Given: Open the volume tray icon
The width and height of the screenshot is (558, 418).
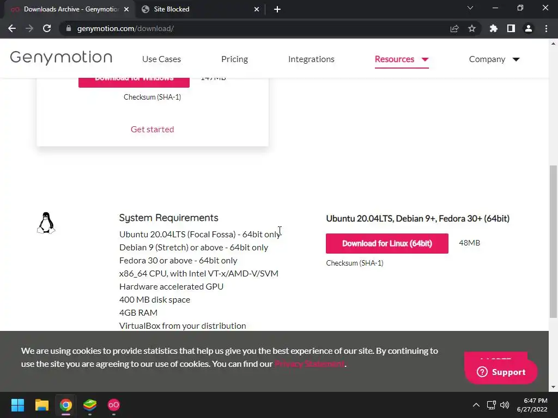Looking at the screenshot, I should coord(504,405).
